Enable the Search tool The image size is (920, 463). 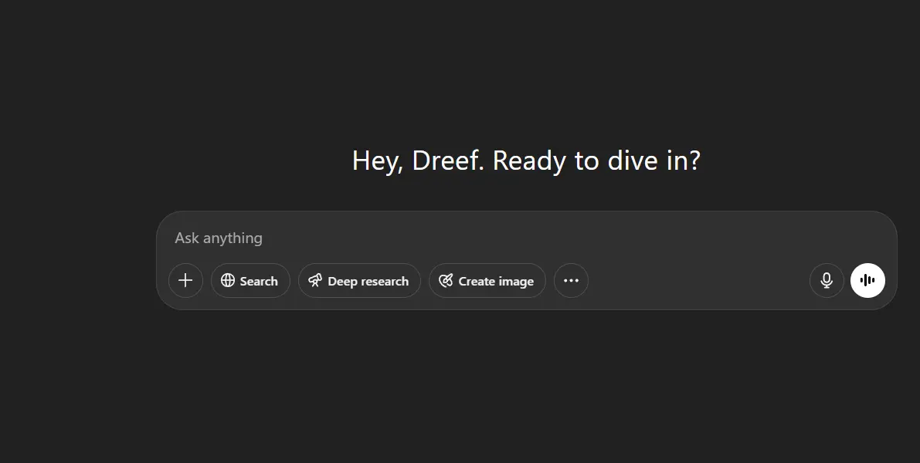point(250,281)
